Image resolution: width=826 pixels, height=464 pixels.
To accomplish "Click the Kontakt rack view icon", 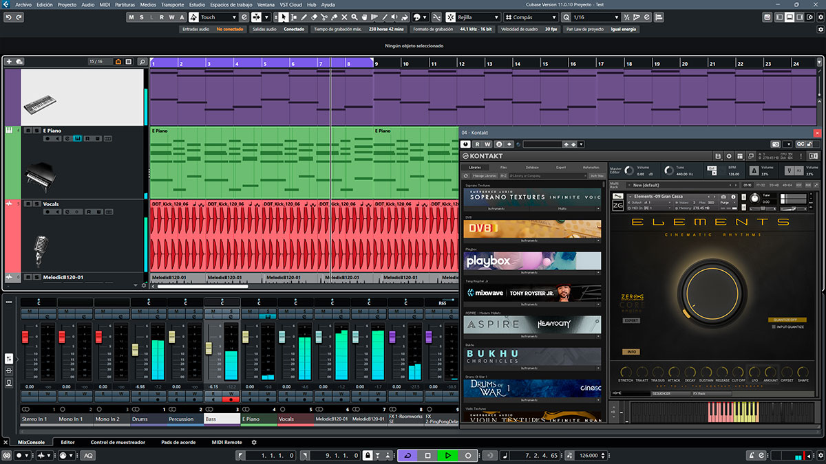I will click(739, 156).
